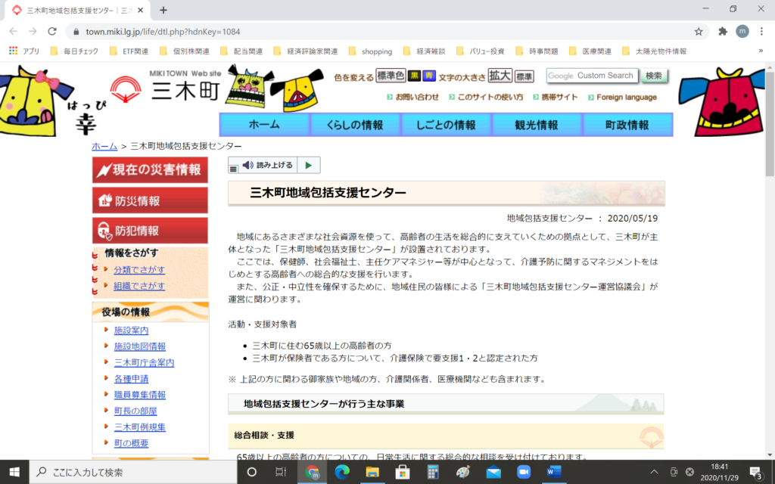Open the 時事問題 bookmark folder
Viewport: 775px width, 484px height.
(537, 51)
